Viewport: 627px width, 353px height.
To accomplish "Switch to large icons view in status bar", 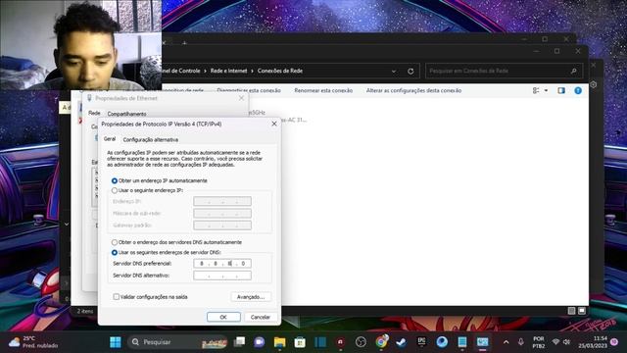I will coord(582,311).
